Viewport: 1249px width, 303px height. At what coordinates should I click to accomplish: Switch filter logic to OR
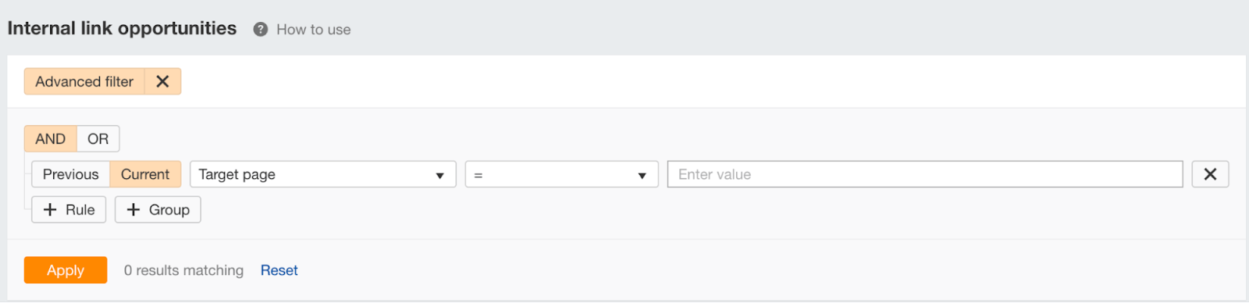[x=98, y=139]
